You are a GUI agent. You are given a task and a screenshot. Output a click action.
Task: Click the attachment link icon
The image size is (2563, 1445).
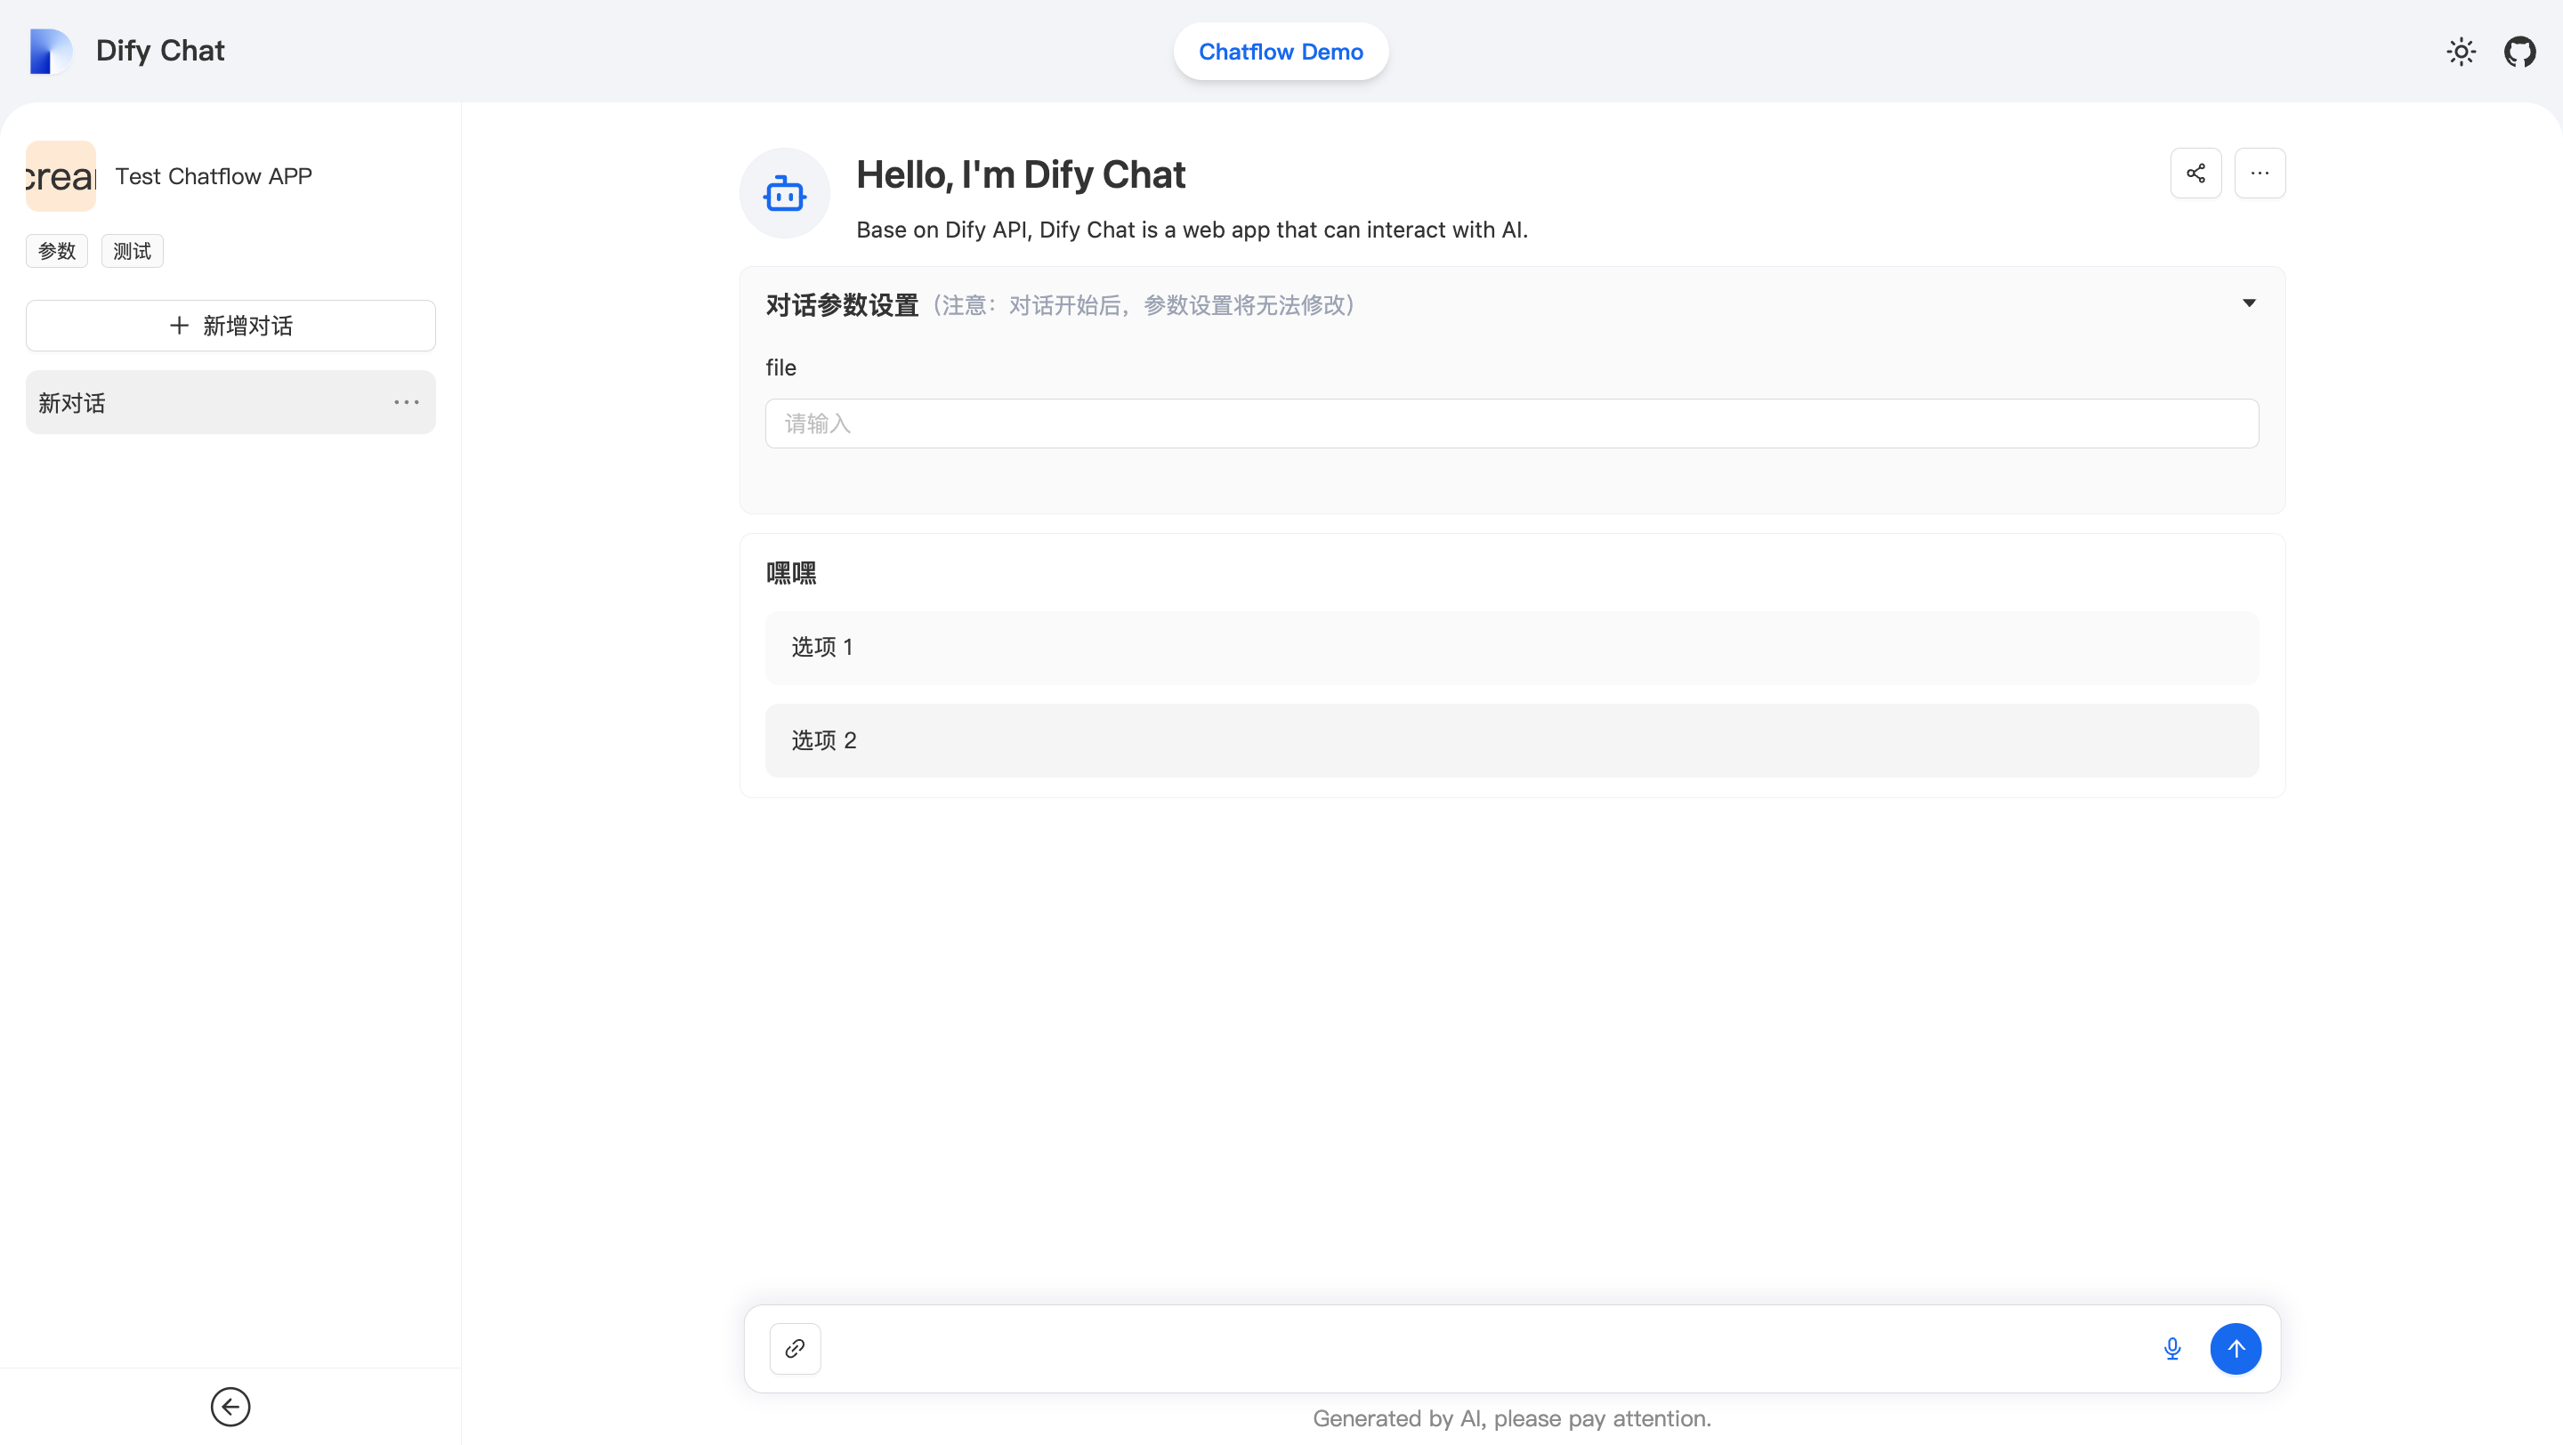click(x=794, y=1349)
